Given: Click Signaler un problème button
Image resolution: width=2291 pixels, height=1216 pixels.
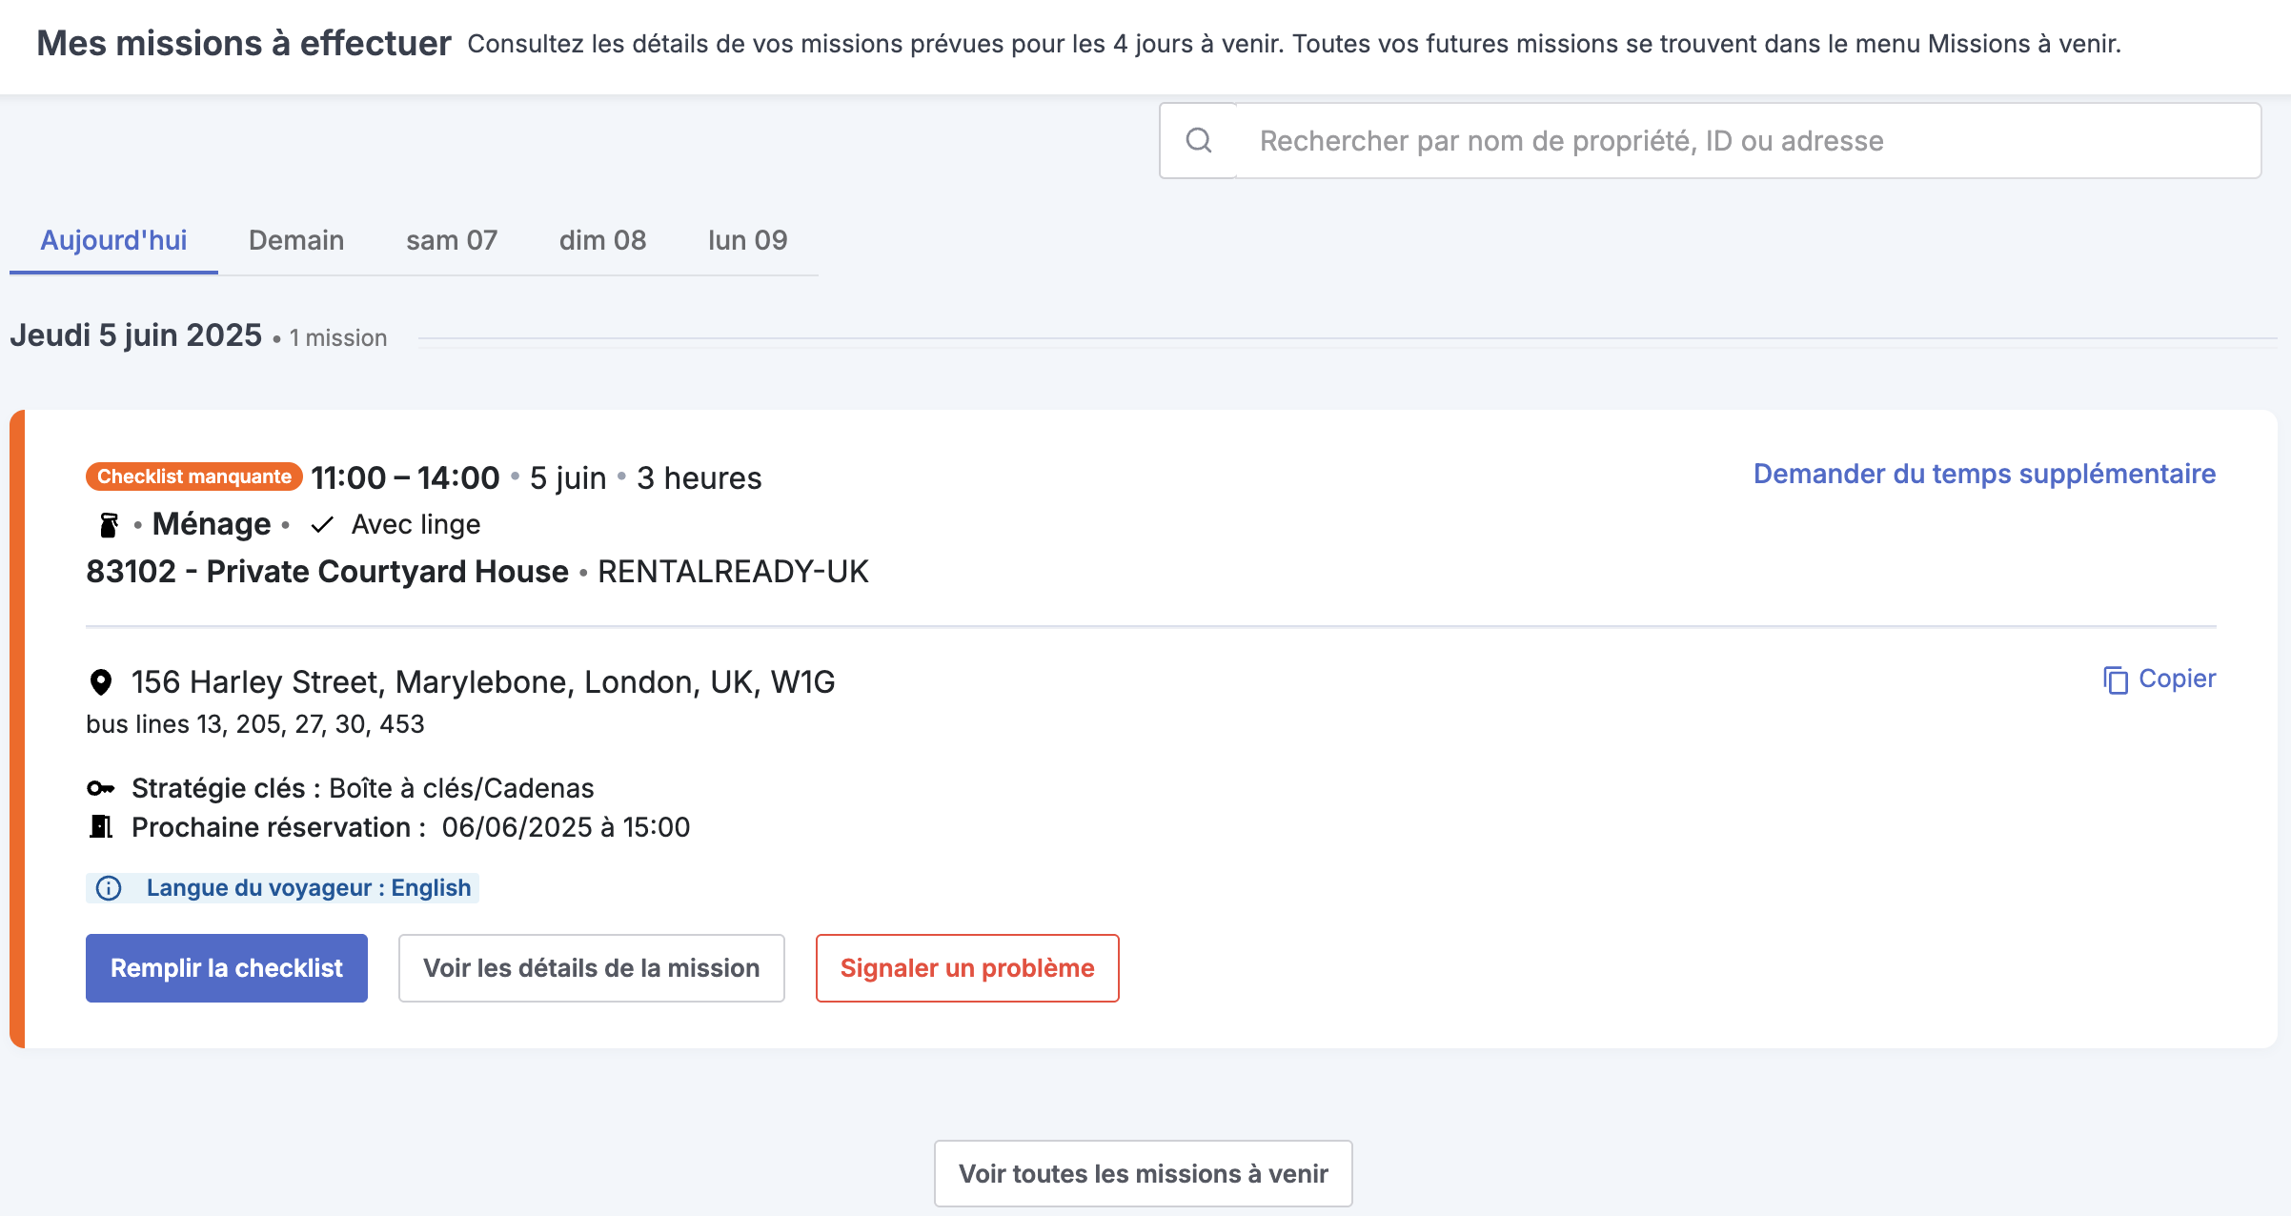Looking at the screenshot, I should click(x=967, y=968).
